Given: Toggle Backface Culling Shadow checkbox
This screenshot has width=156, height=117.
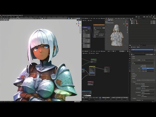Looking at the screenshot, I should 142,85.
